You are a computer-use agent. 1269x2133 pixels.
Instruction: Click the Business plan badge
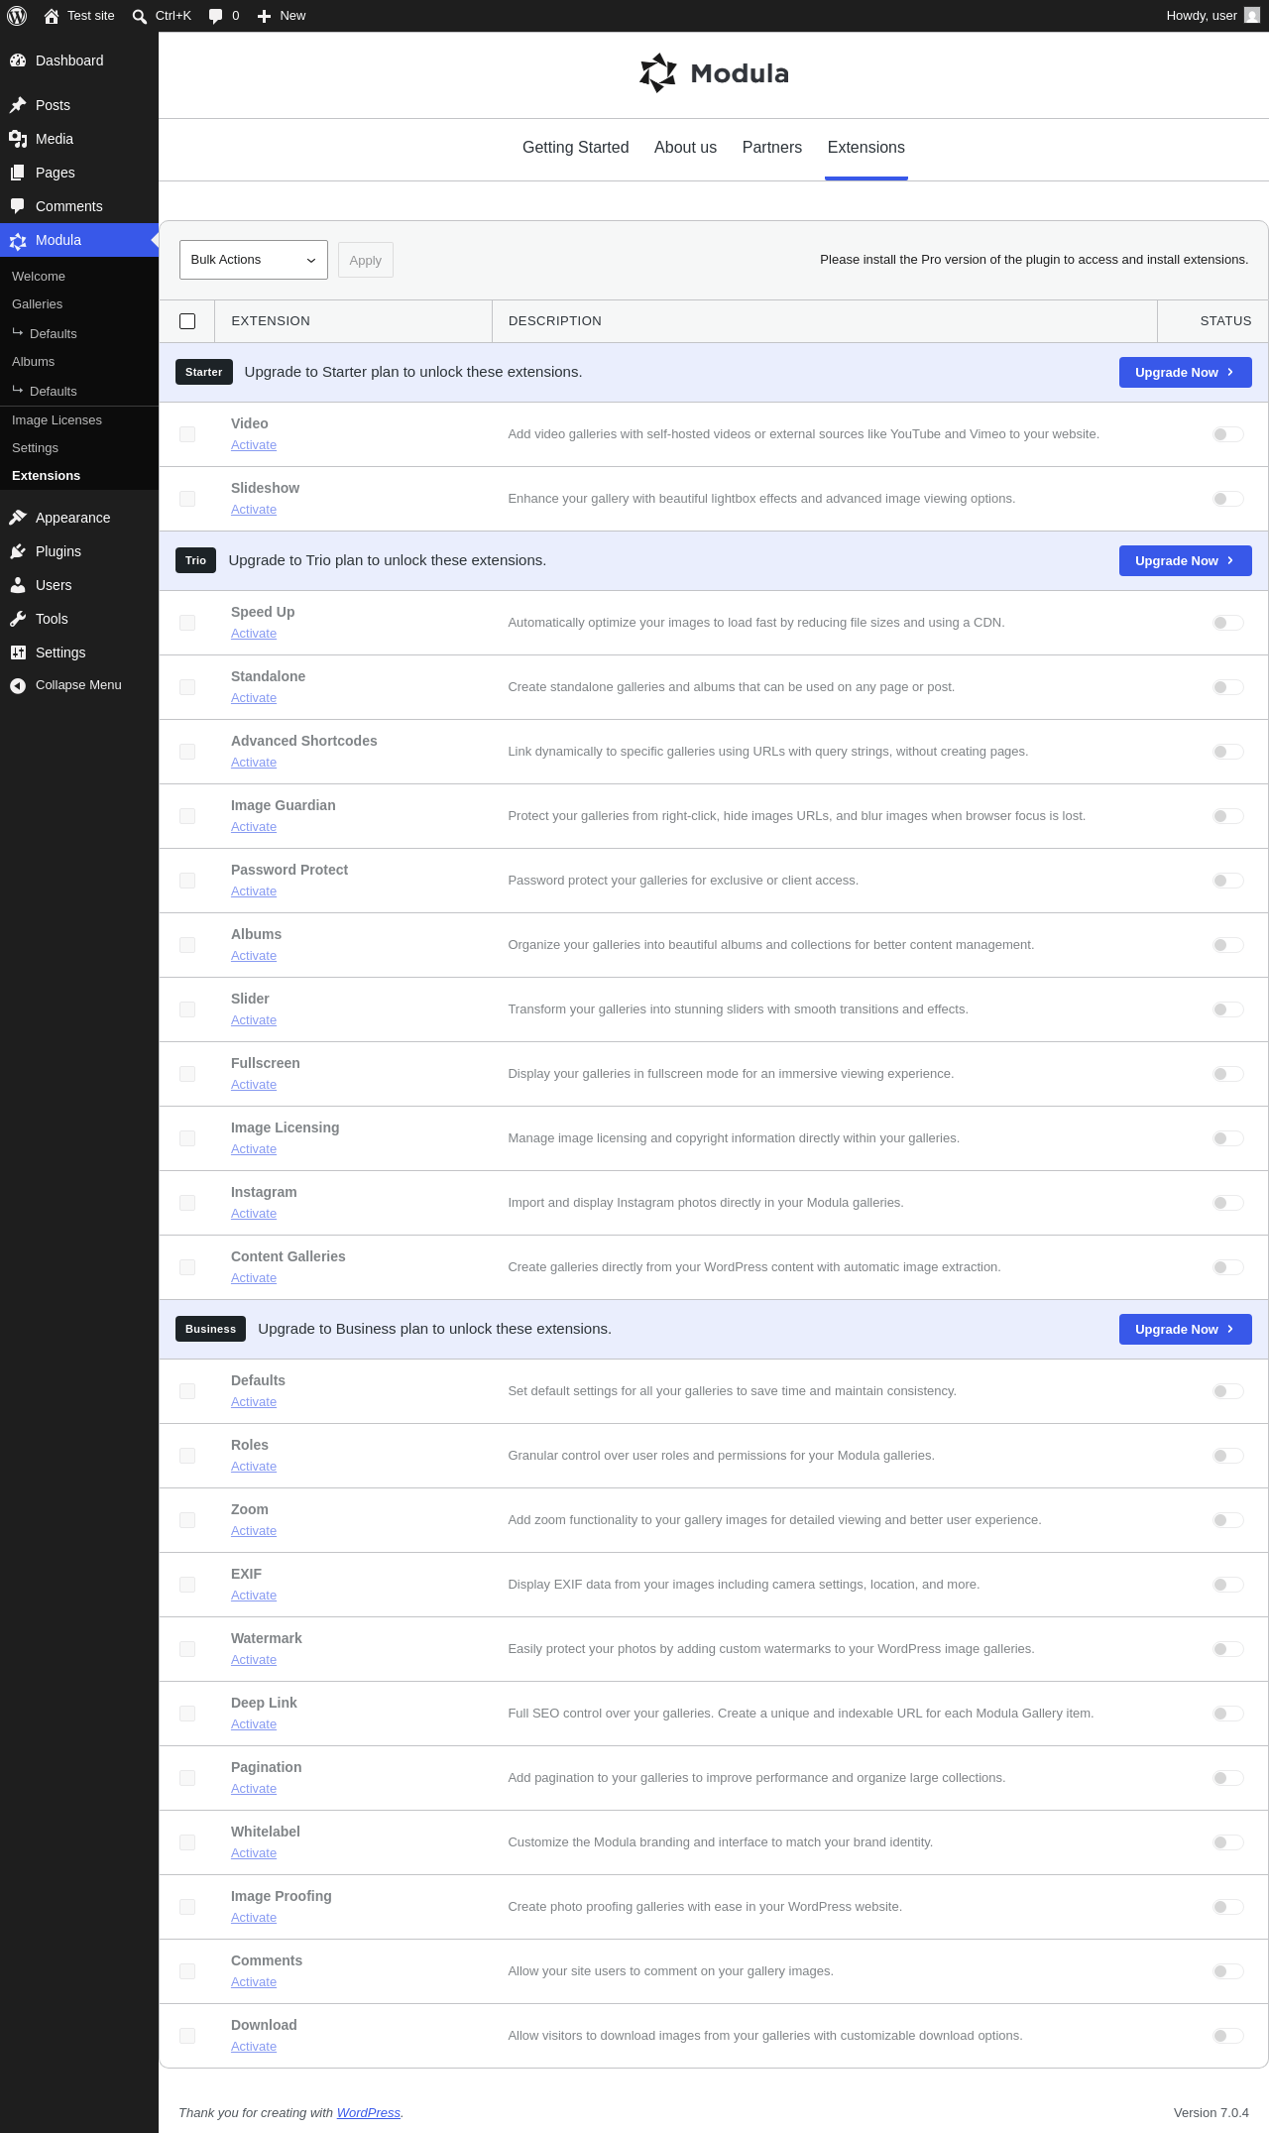(211, 1329)
